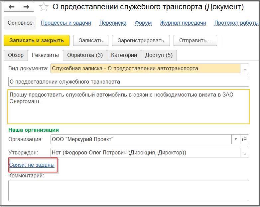Screen dimensions: 260x207
Task: Open the Переписка section link
Action: 113,23
